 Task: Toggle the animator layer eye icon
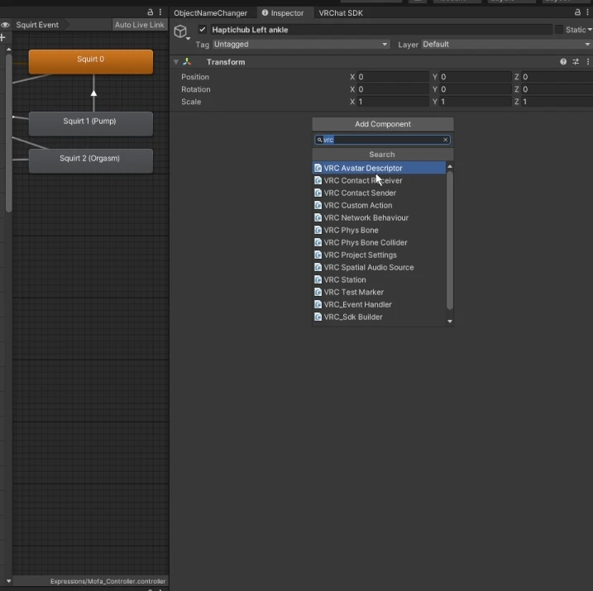(x=5, y=25)
